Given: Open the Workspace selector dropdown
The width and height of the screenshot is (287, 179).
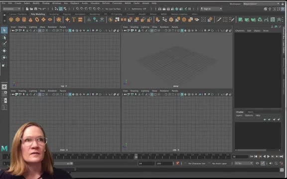Looking at the screenshot, I should point(262,3).
